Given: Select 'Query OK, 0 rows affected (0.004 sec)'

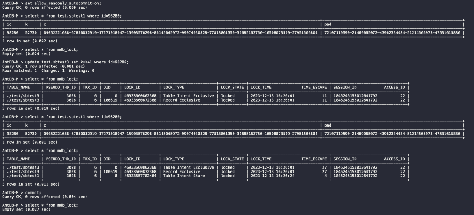Looking at the screenshot, I should coord(44,197).
